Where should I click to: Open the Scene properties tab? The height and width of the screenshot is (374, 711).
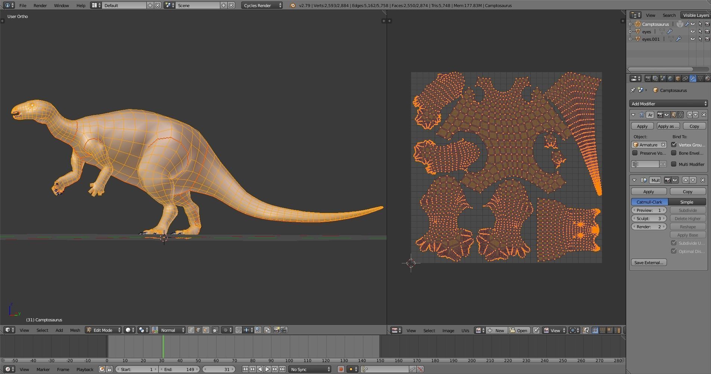(x=663, y=78)
